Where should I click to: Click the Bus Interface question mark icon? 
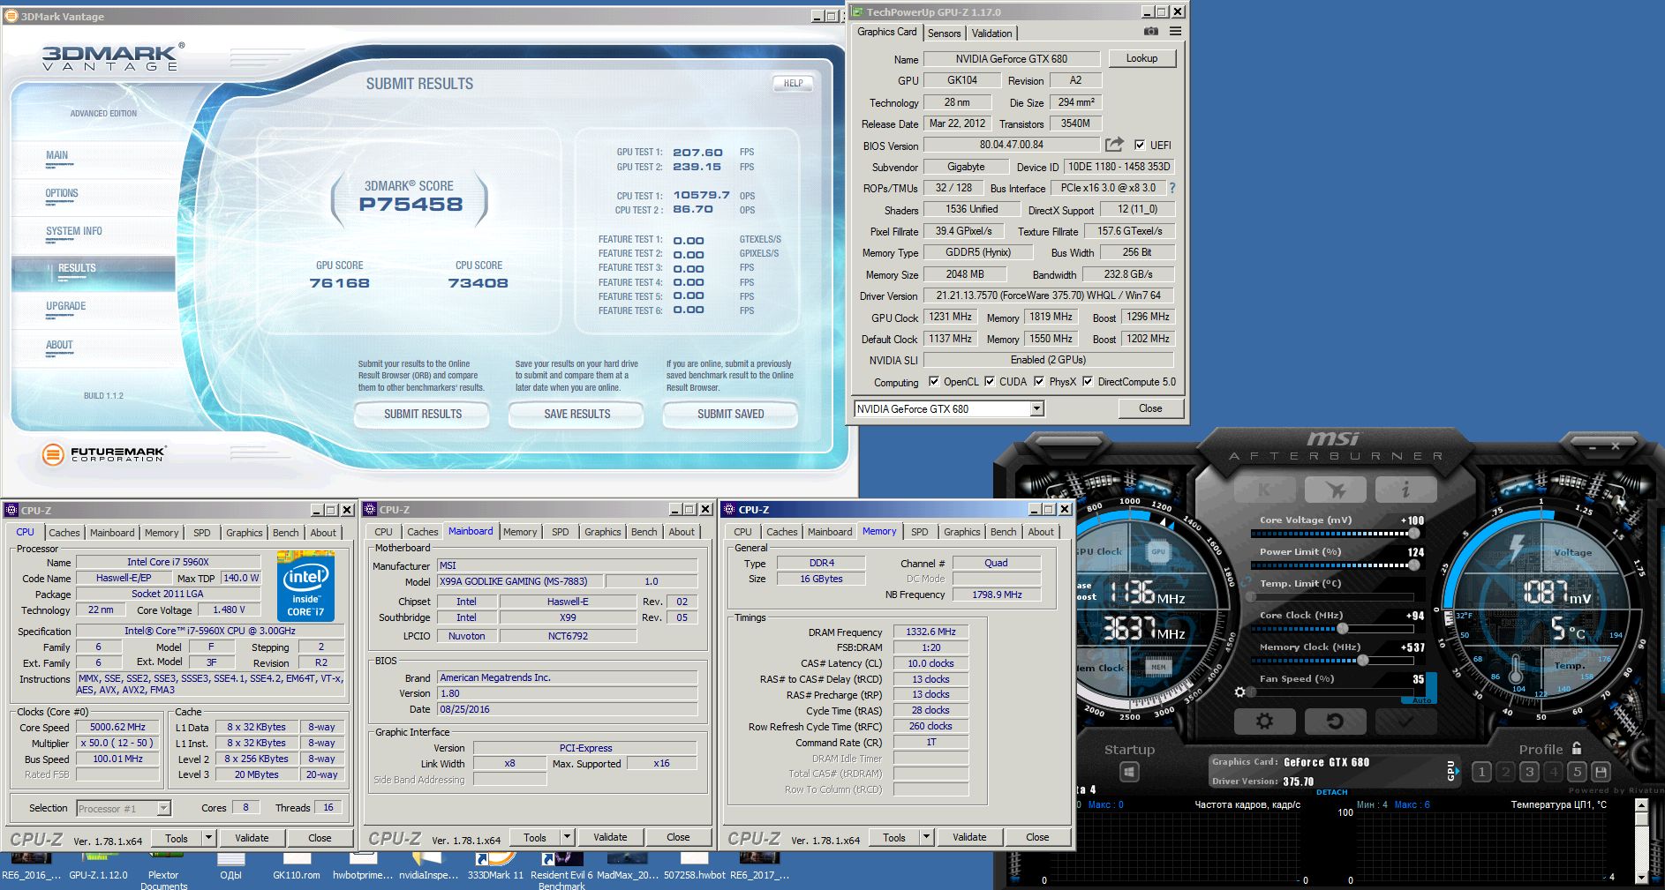[1172, 188]
